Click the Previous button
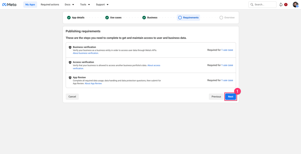The height and width of the screenshot is (154, 301). pyautogui.click(x=216, y=97)
